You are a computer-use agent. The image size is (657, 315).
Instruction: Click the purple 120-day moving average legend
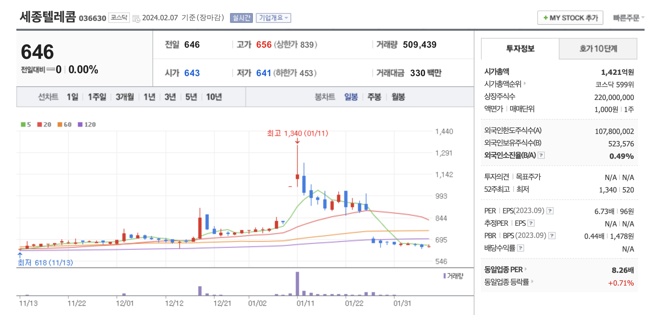click(87, 124)
